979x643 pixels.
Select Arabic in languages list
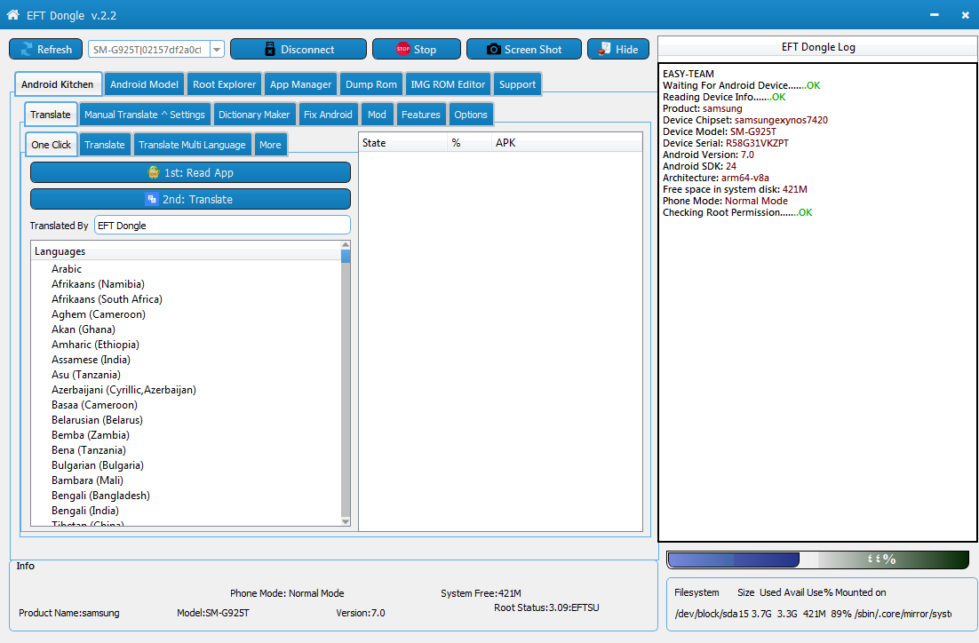67,268
